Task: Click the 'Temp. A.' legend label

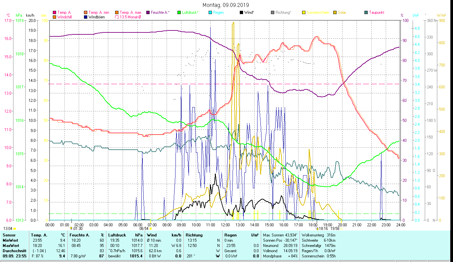Action: (x=64, y=12)
